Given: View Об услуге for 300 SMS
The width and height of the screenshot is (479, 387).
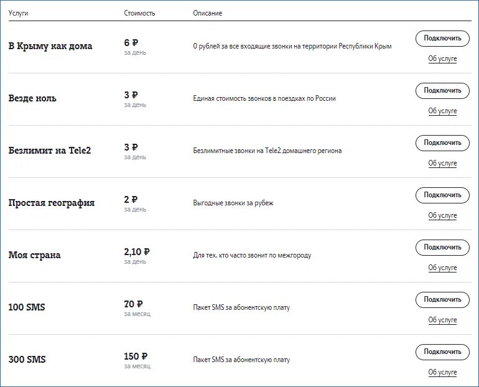Looking at the screenshot, I should pyautogui.click(x=442, y=372).
